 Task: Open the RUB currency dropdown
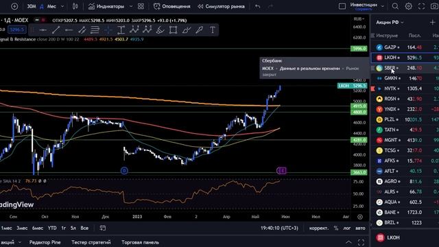(x=359, y=19)
